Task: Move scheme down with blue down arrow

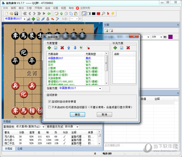Action: pos(75,48)
